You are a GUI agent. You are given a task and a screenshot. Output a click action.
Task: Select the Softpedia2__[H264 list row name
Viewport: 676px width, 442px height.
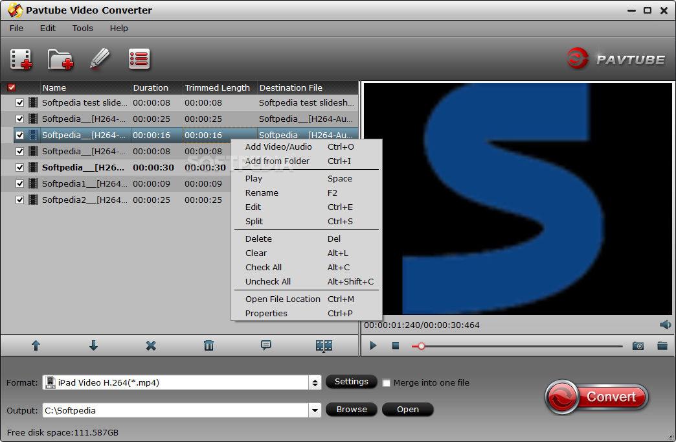click(x=84, y=200)
